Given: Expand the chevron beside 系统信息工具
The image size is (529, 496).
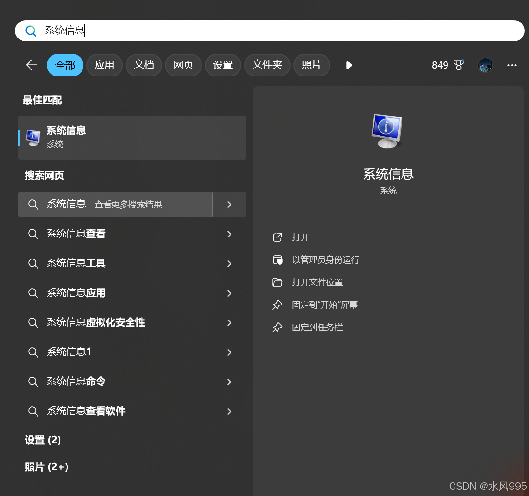Looking at the screenshot, I should click(229, 264).
